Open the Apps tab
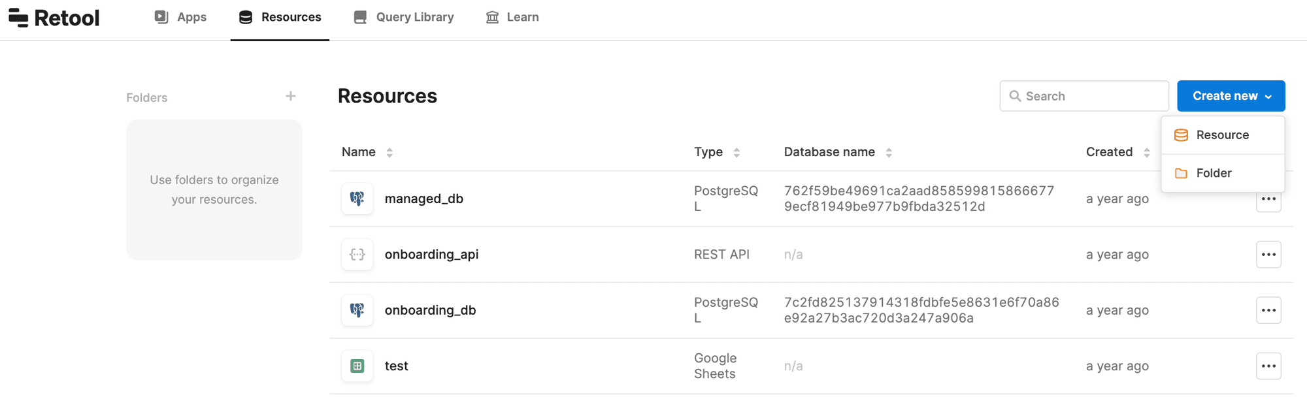 [x=180, y=18]
